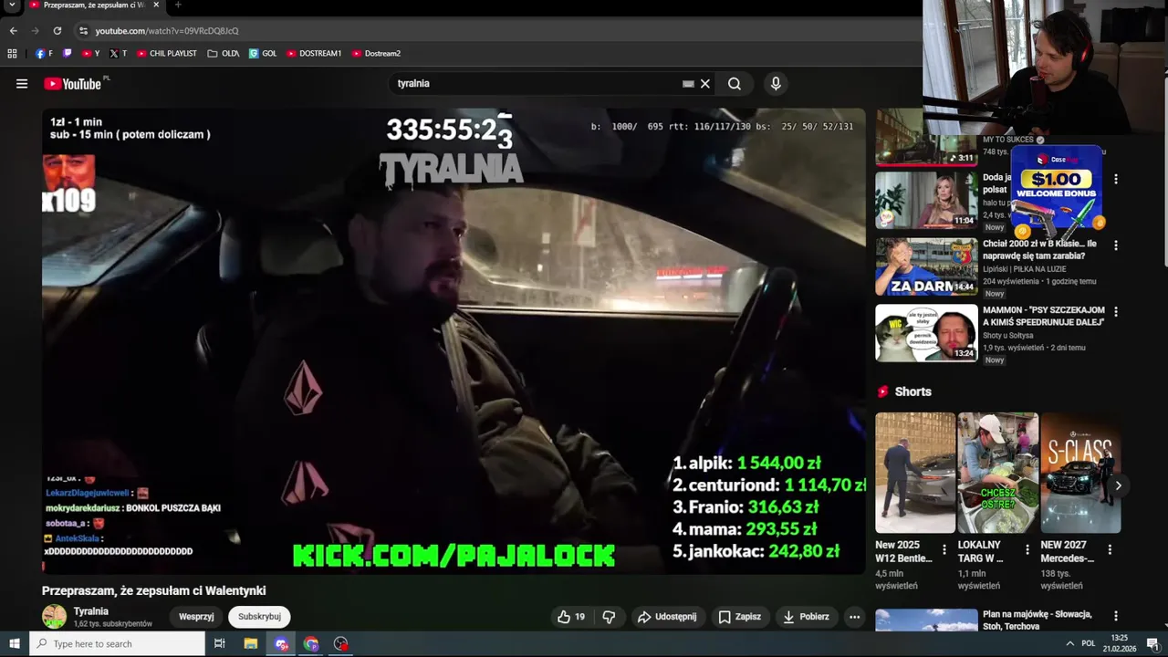Screen dimensions: 1168x657
Task: Open the options for the 'New 2025 W12 Bentley' short
Action: [944, 549]
